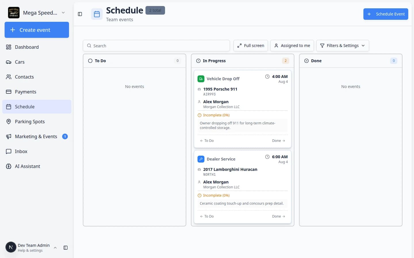The image size is (414, 258).
Task: Open Marketing & Events
Action: pos(37,136)
